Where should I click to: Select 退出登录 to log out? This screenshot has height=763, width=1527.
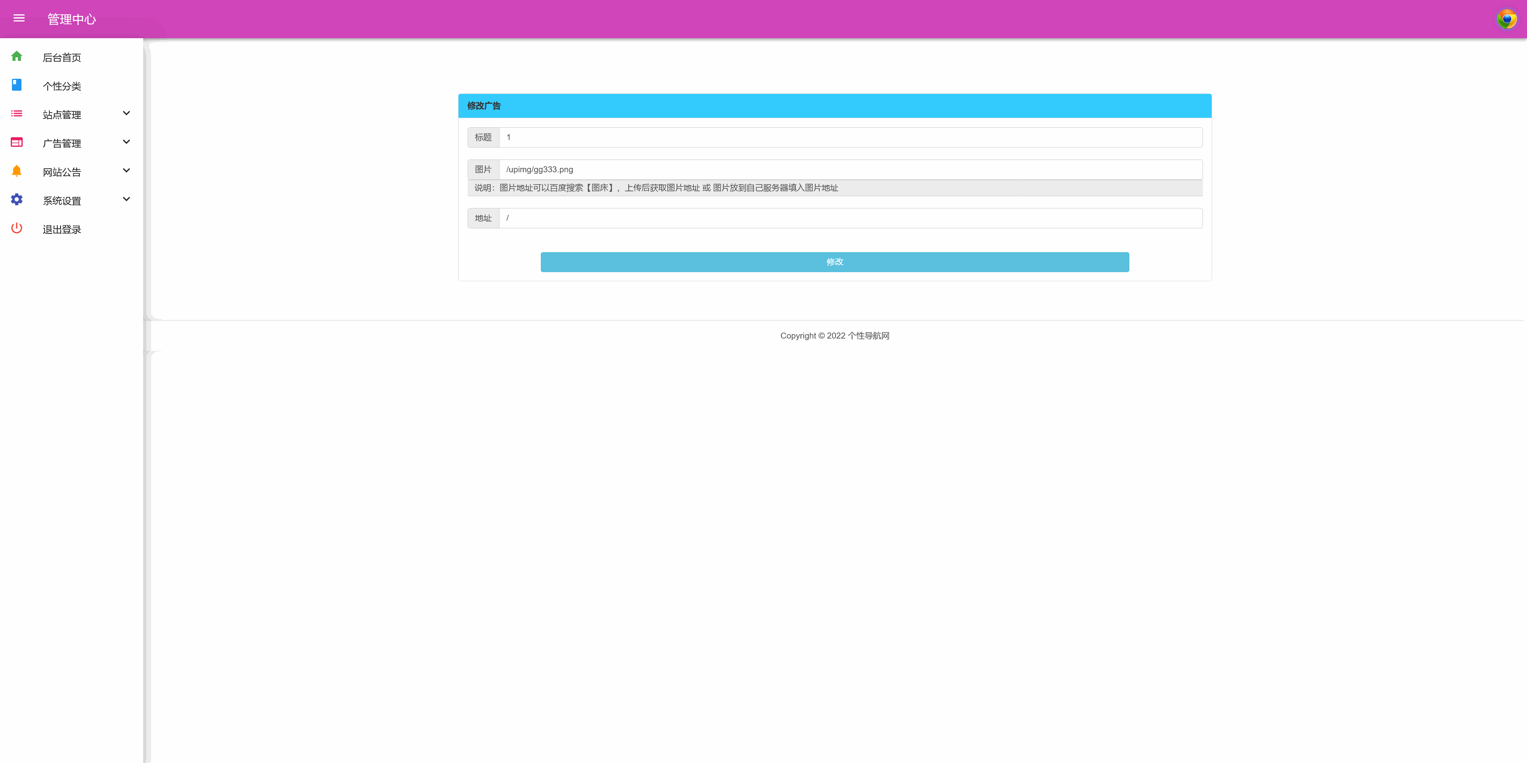point(62,230)
